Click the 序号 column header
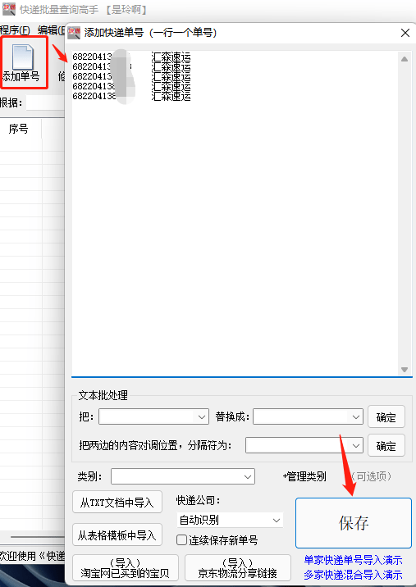 click(x=18, y=130)
